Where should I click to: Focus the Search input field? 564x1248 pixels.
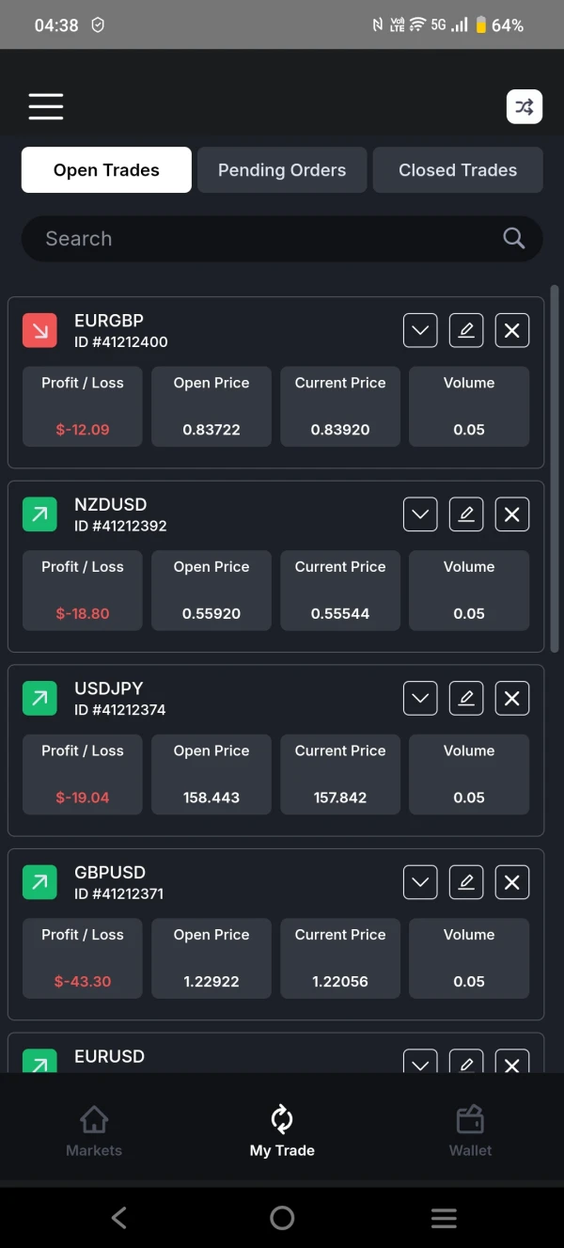pyautogui.click(x=263, y=239)
